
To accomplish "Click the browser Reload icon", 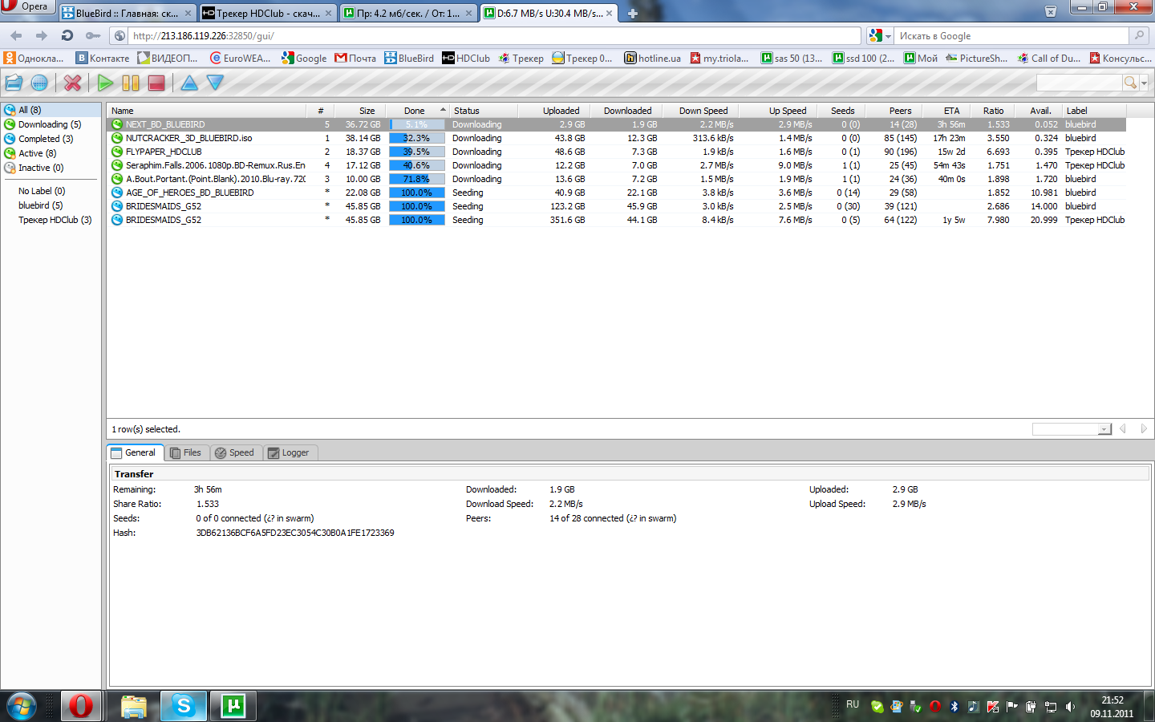I will pyautogui.click(x=67, y=35).
